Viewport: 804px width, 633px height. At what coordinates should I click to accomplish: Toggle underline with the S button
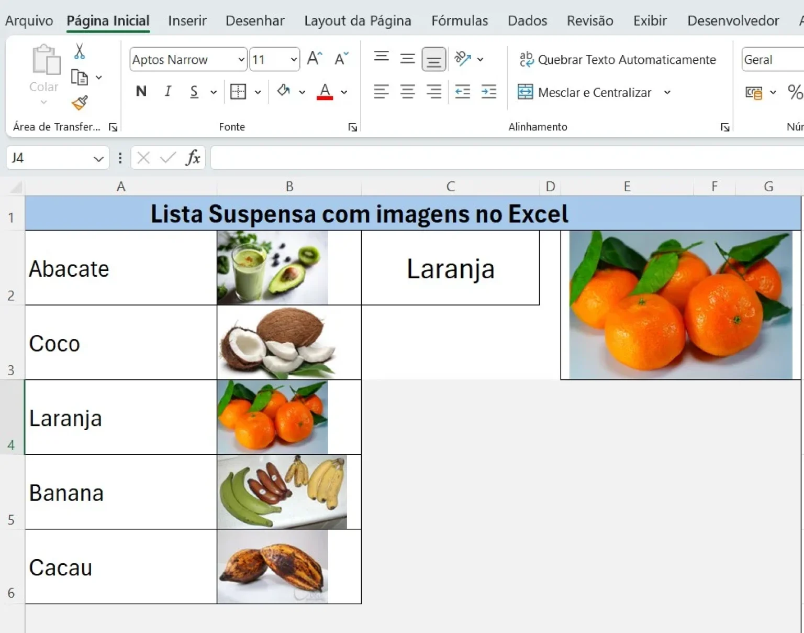(194, 92)
